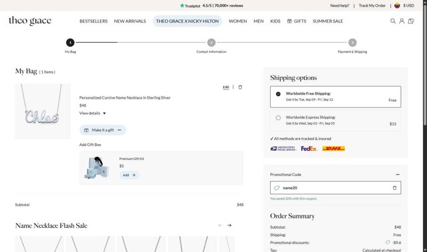Viewport: 427px width, 252px height.
Task: Open the shopping bag icon in header
Action: tap(411, 21)
